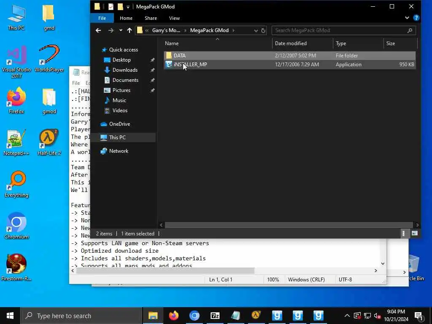The image size is (432, 324).
Task: Select Pictures in navigation pane
Action: pyautogui.click(x=121, y=90)
